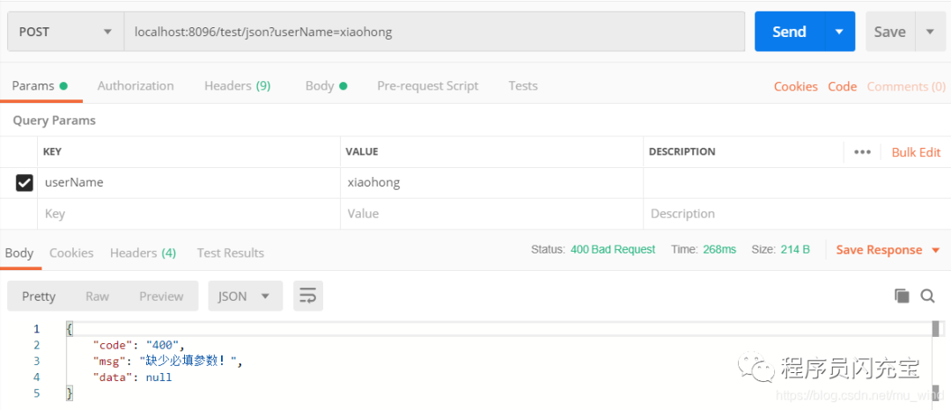The width and height of the screenshot is (951, 410).
Task: Click the blue Send button
Action: point(789,32)
